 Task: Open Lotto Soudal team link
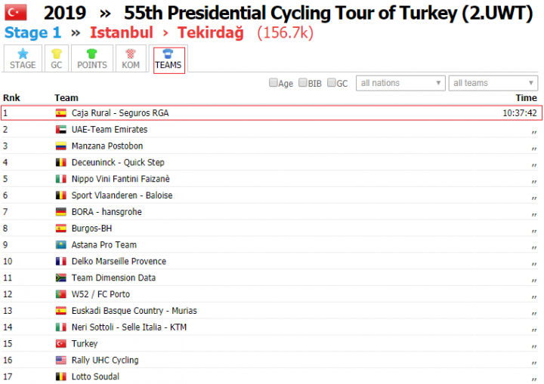(95, 376)
